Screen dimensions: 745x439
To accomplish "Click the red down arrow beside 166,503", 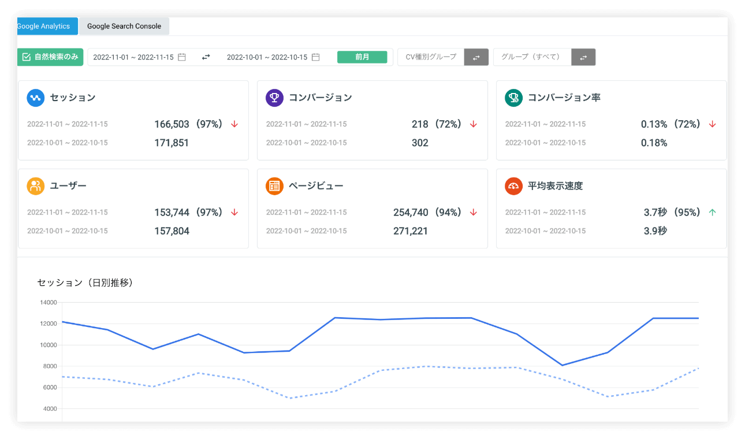I will (234, 124).
